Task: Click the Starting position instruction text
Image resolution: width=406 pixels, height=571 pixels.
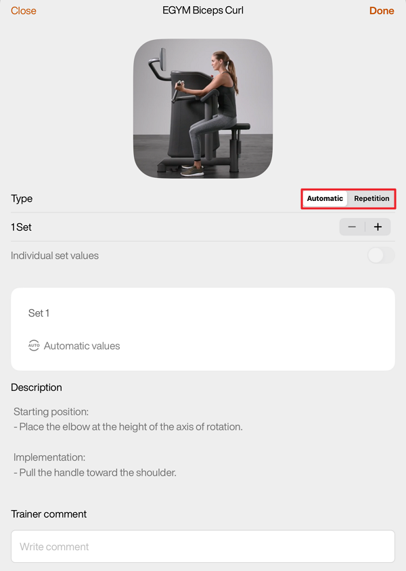Action: pos(129,426)
